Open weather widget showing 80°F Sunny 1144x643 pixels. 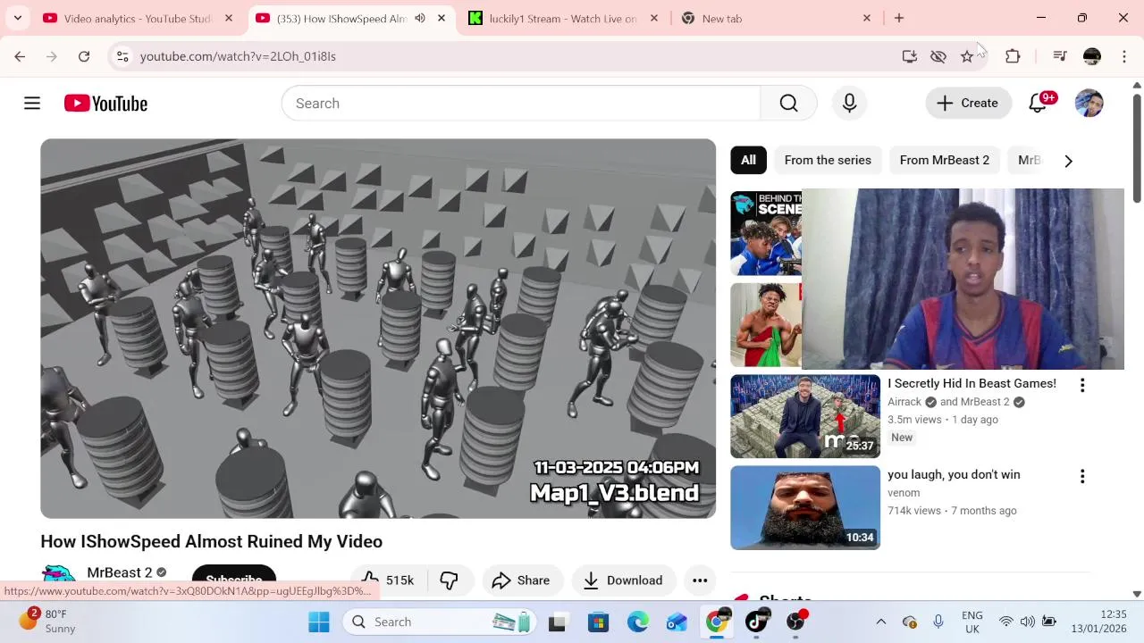(49, 622)
